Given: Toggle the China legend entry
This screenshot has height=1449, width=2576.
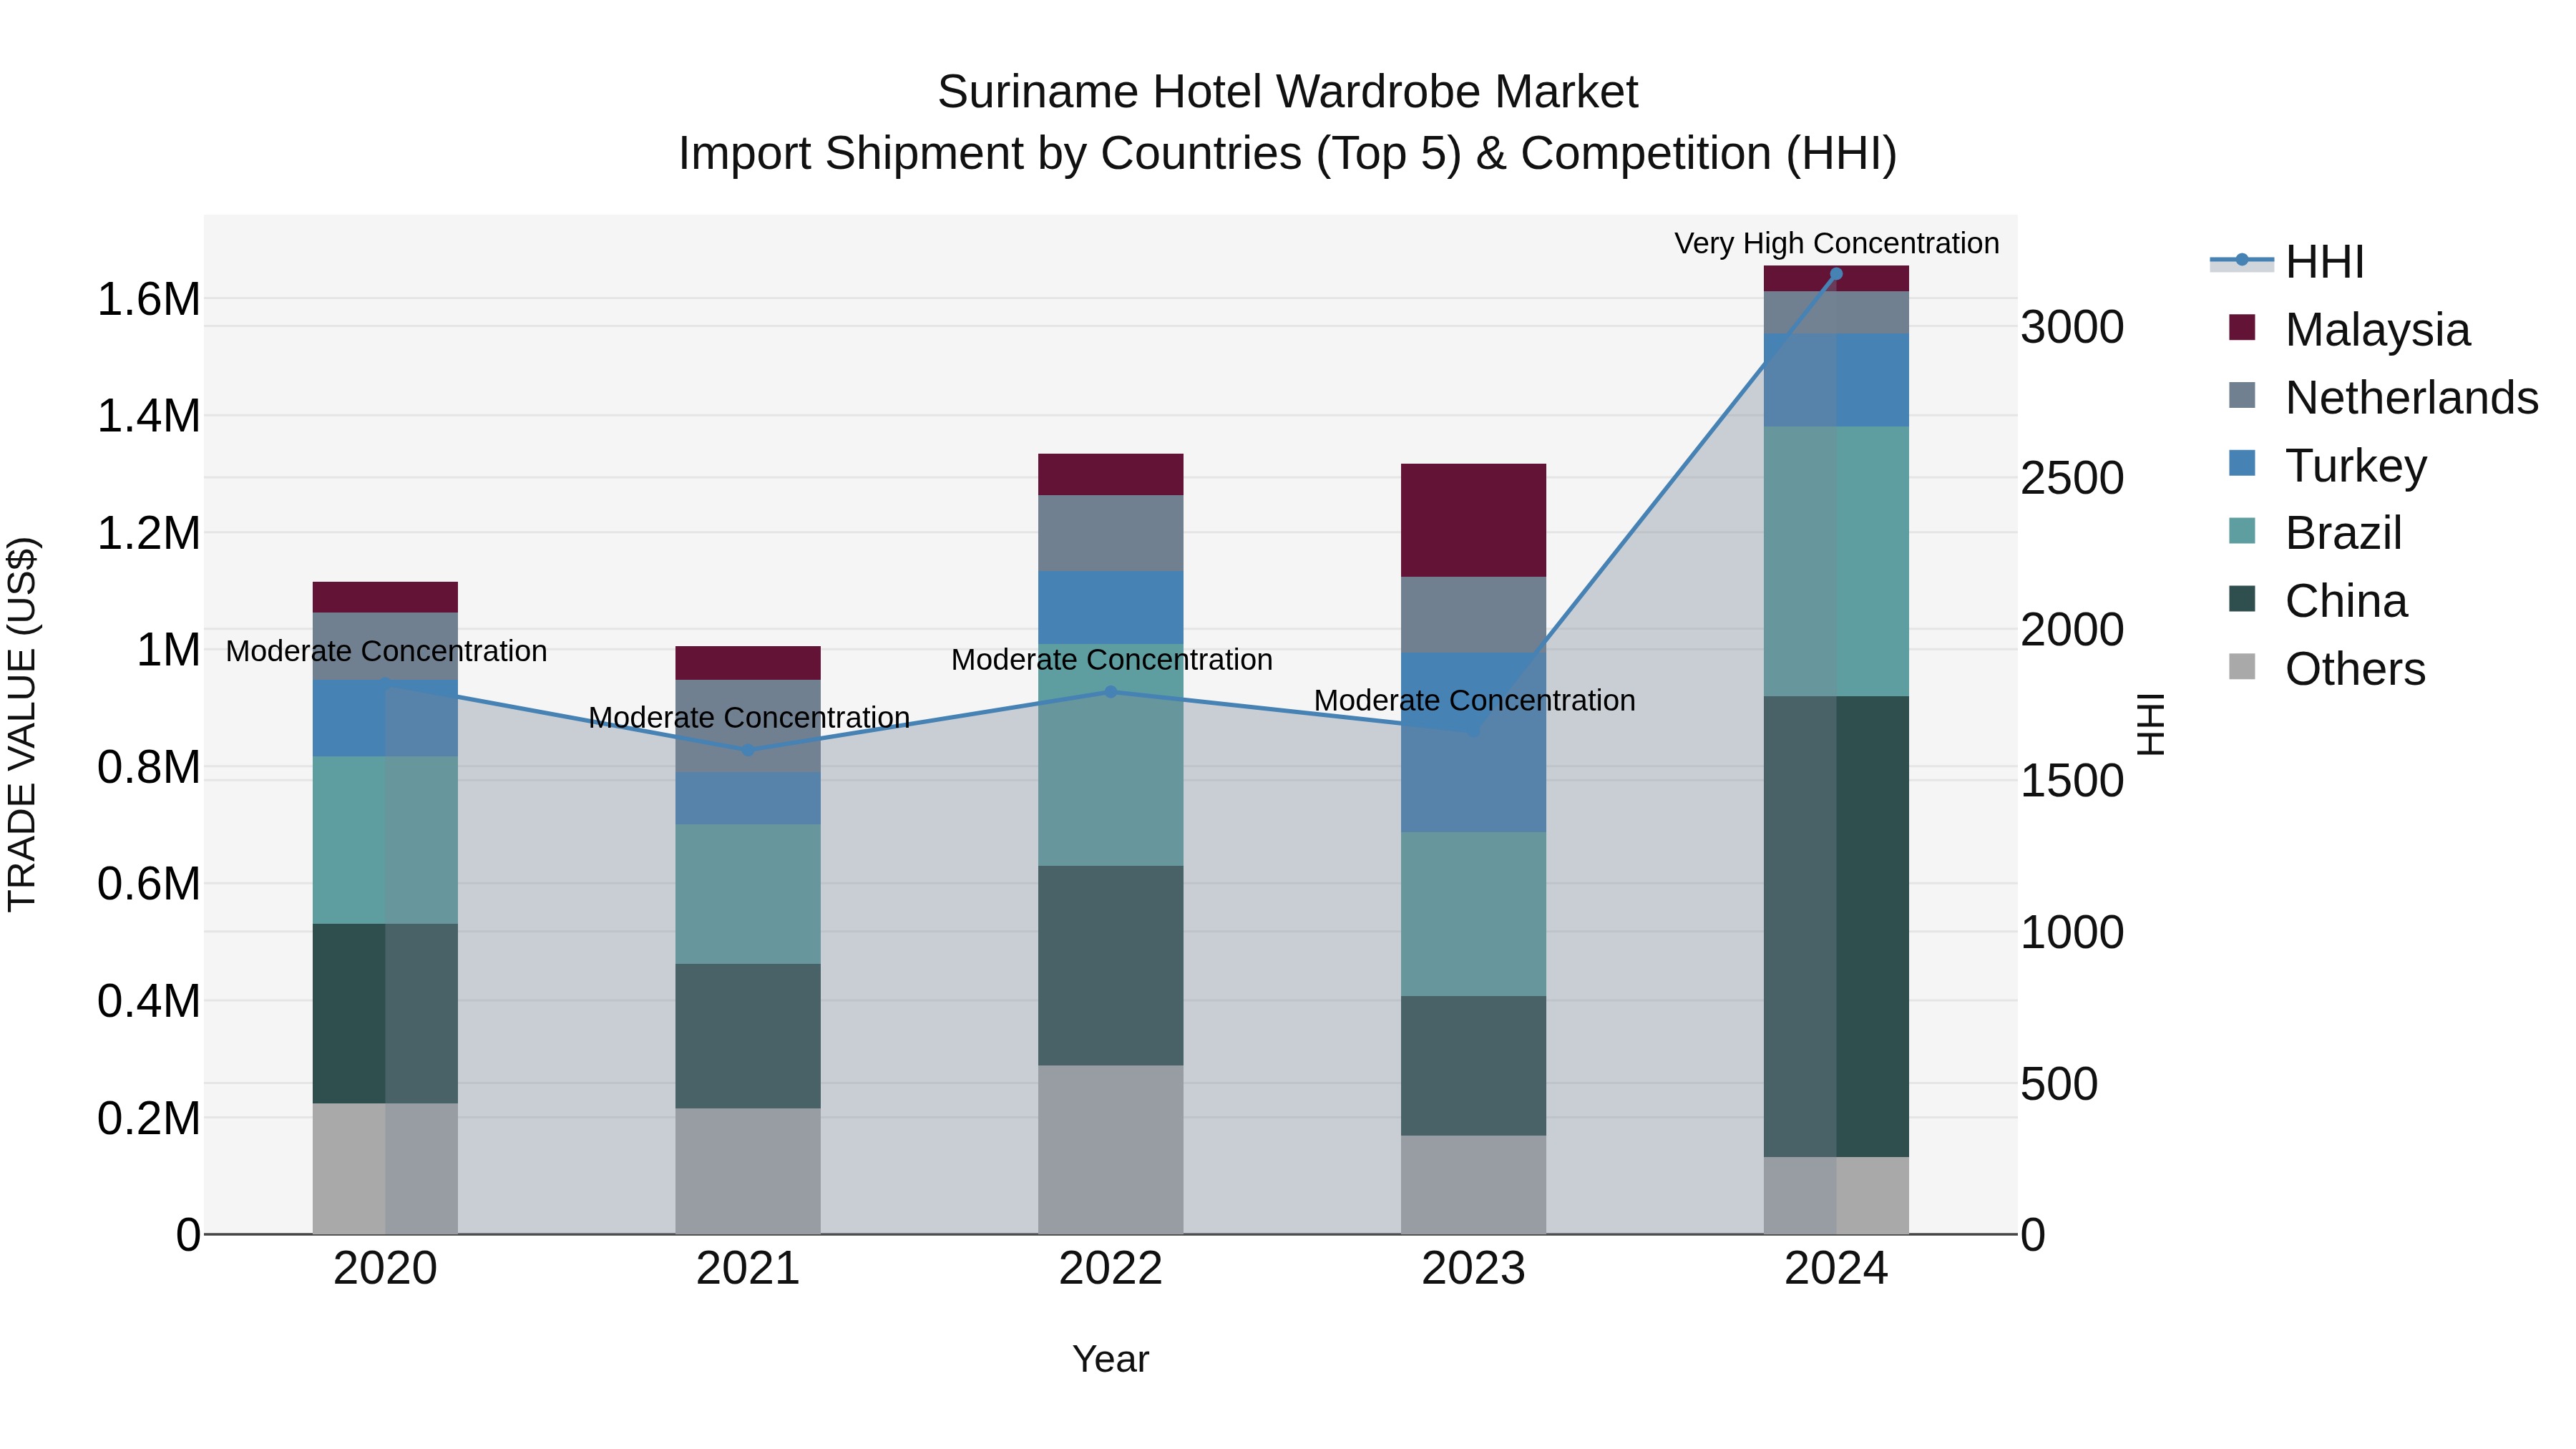Looking at the screenshot, I should (2318, 601).
